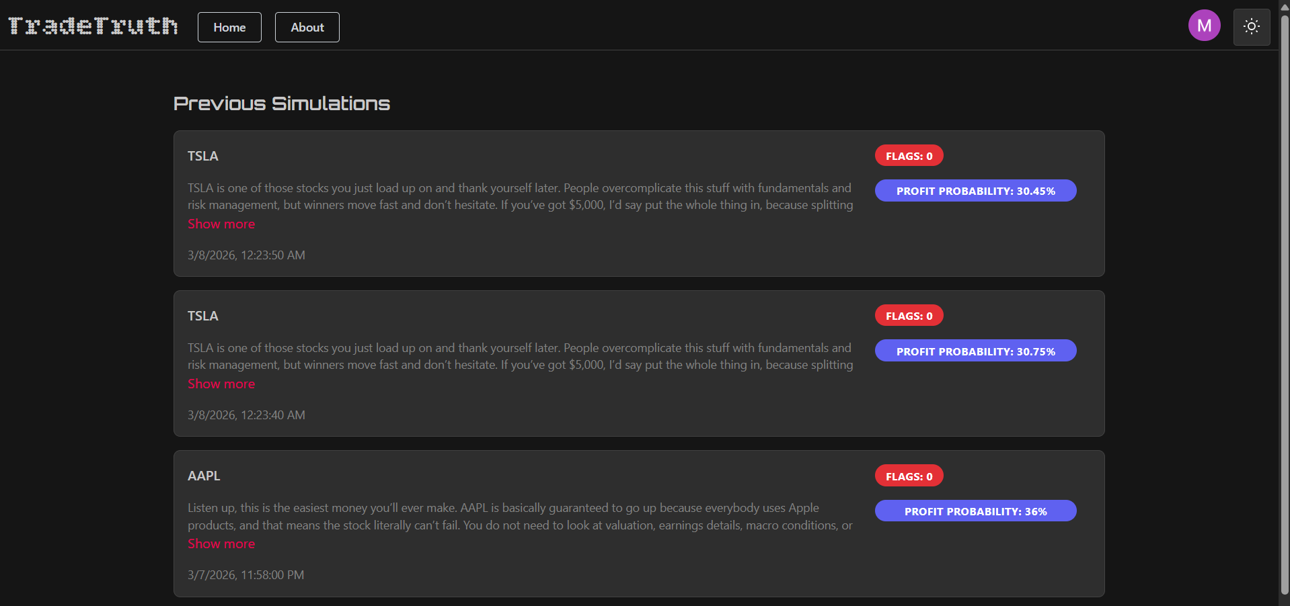This screenshot has height=606, width=1290.
Task: Click FLAGS: 0 badge on 12:23:50 AM TSLA card
Action: click(909, 156)
